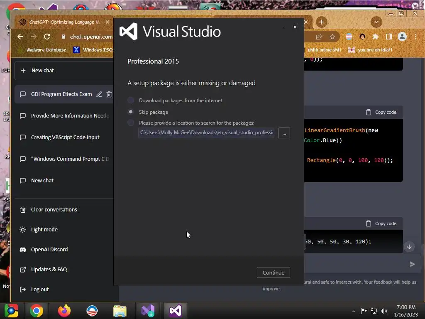Toggle Chrome side panel
The image size is (425, 319).
point(388,37)
